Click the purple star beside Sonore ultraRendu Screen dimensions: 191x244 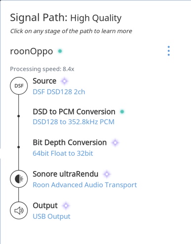107,174
